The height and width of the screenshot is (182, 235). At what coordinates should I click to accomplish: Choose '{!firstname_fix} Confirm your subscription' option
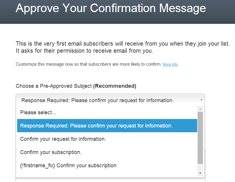(x=68, y=166)
